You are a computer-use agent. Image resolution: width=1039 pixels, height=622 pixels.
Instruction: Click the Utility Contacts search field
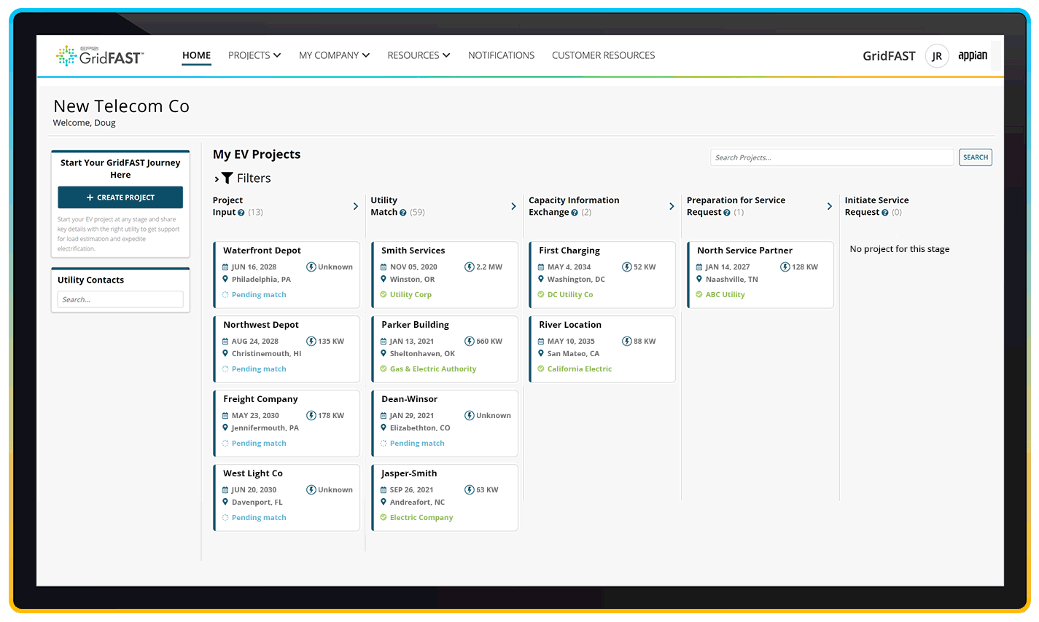120,299
